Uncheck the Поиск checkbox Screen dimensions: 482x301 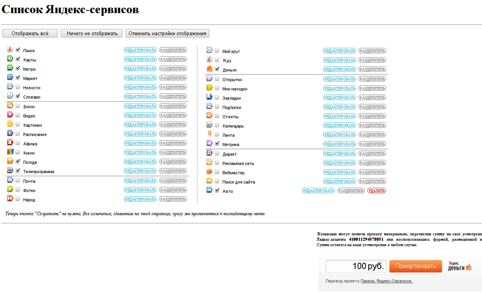pyautogui.click(x=18, y=50)
